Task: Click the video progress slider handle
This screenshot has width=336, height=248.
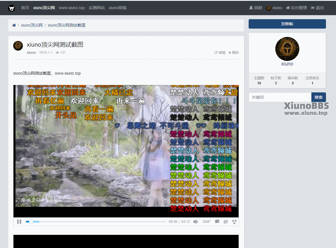Action: [31, 222]
